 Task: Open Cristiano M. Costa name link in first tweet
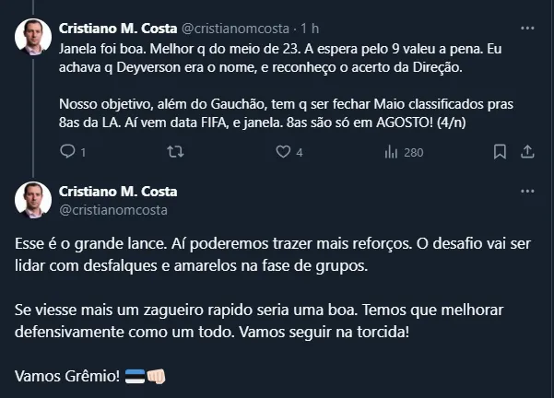[118, 27]
